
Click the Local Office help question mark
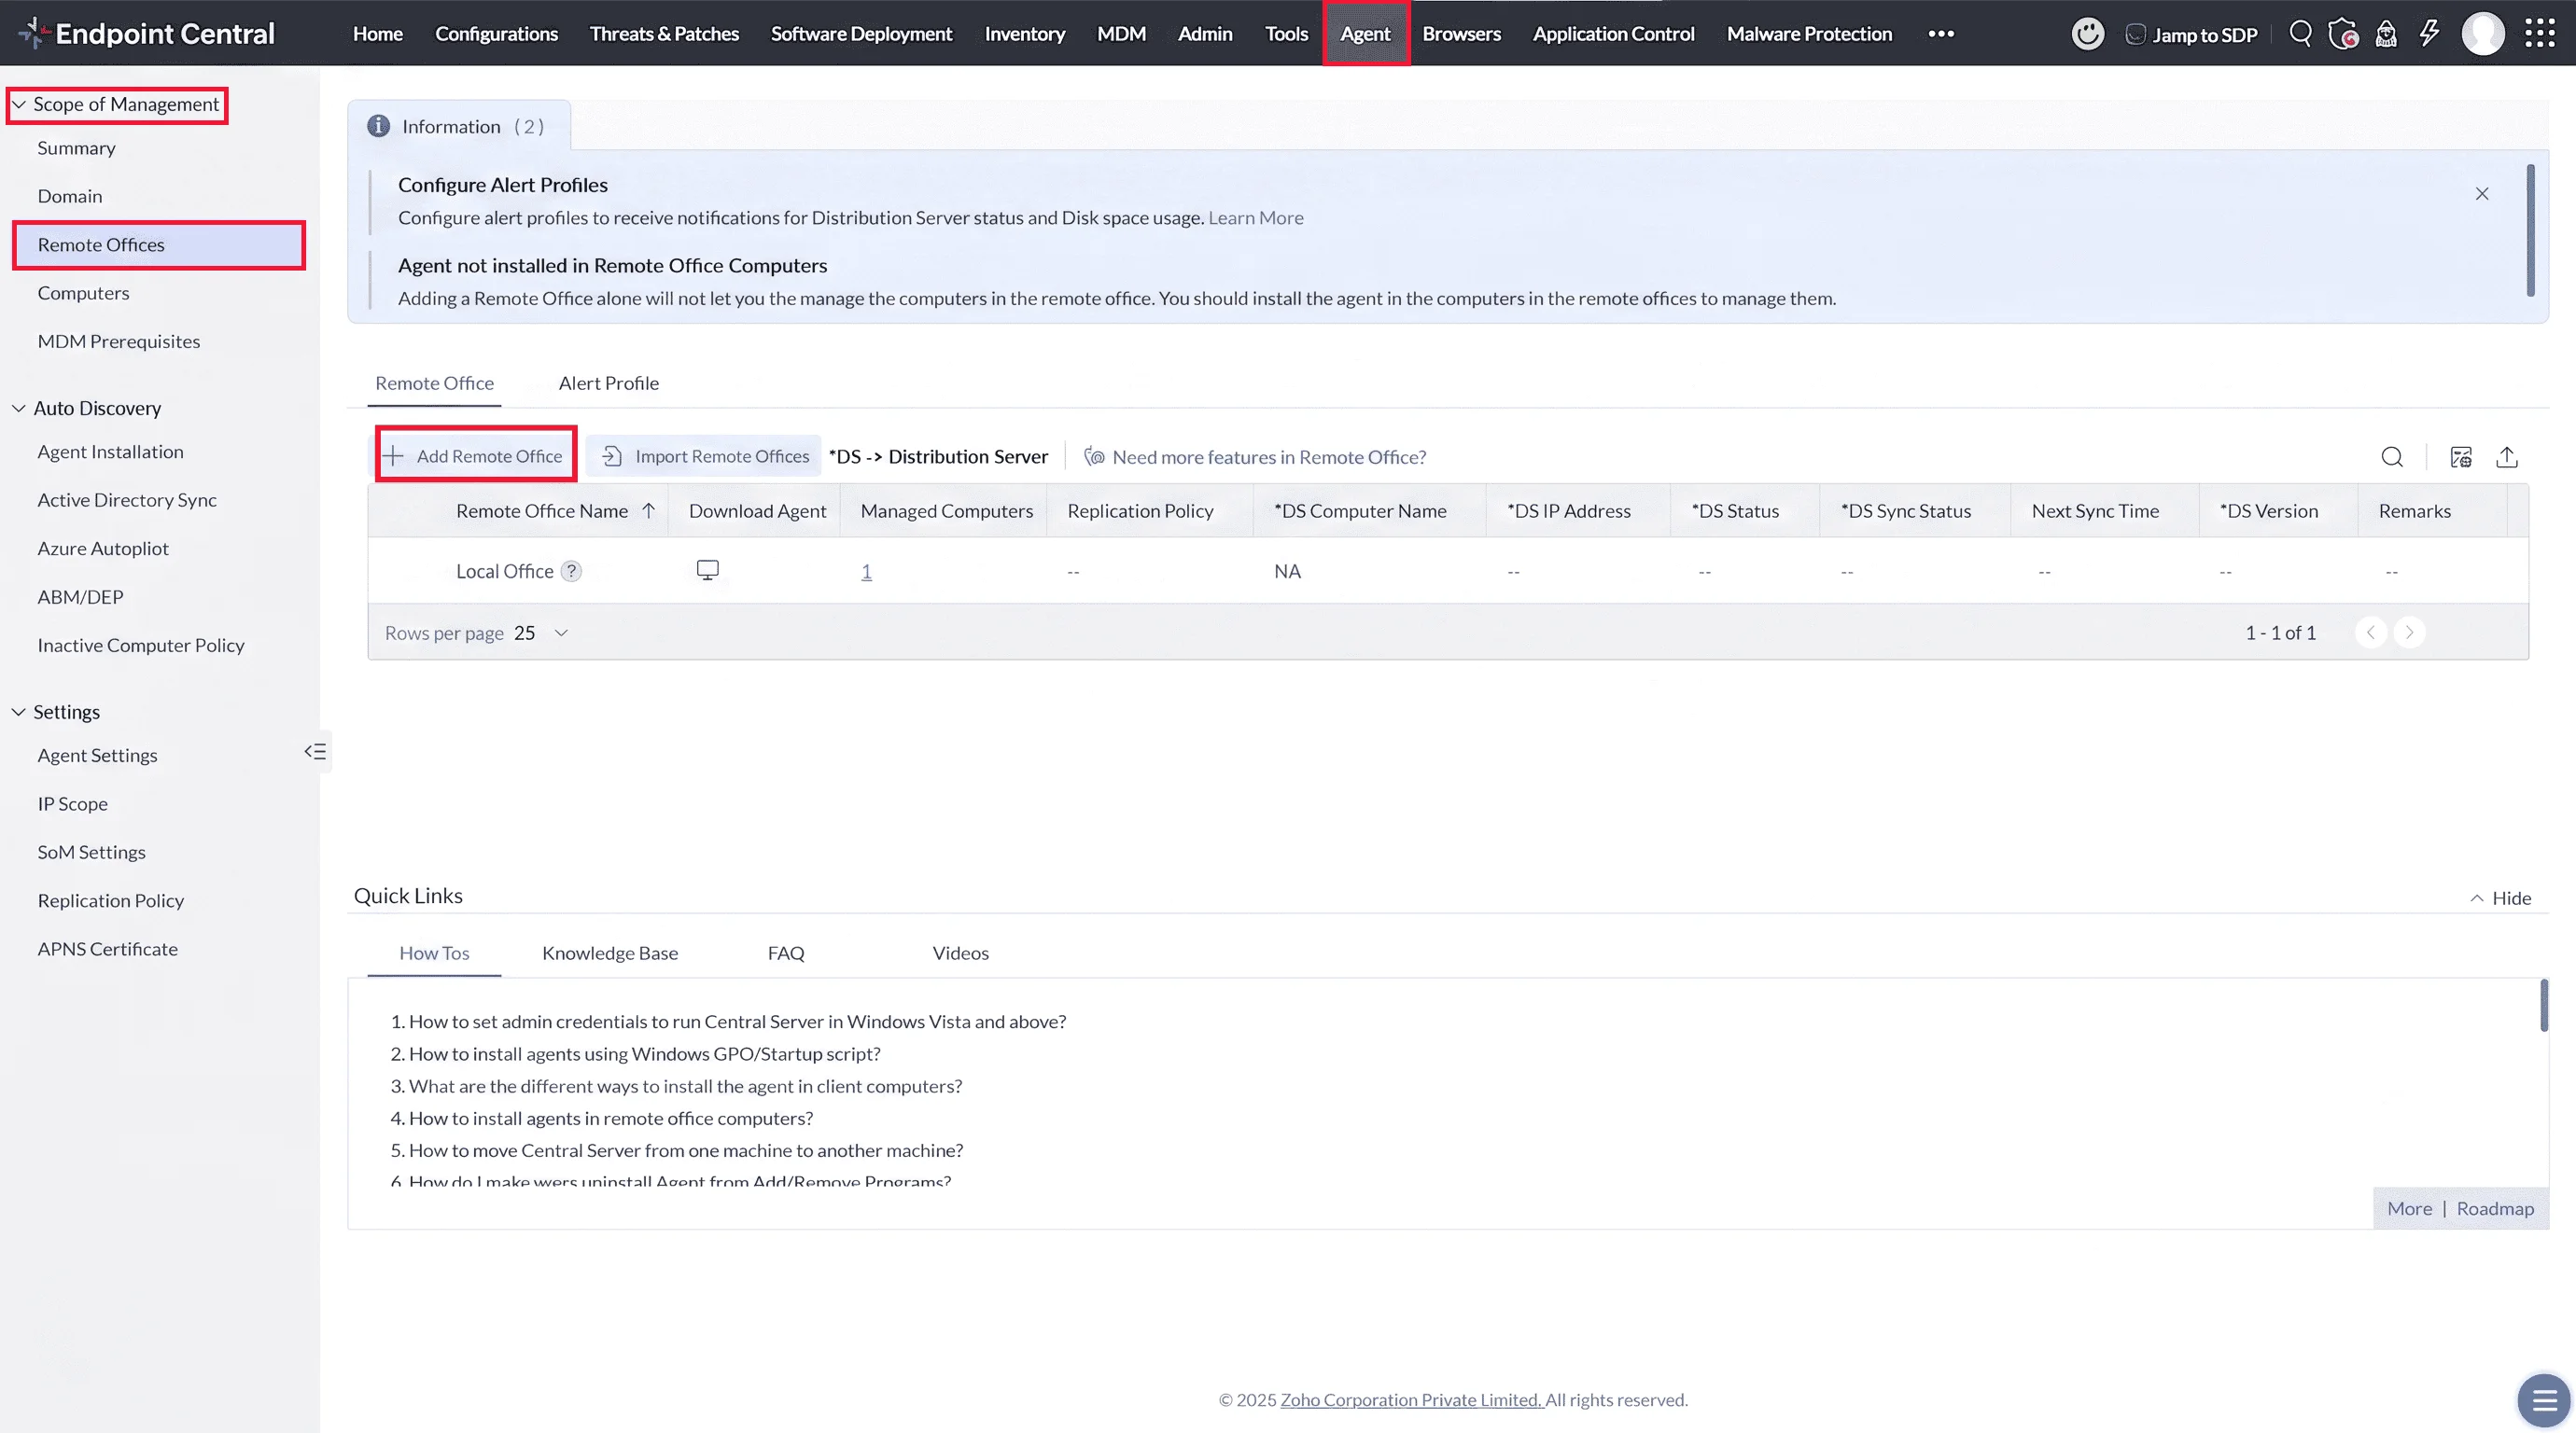click(x=571, y=572)
